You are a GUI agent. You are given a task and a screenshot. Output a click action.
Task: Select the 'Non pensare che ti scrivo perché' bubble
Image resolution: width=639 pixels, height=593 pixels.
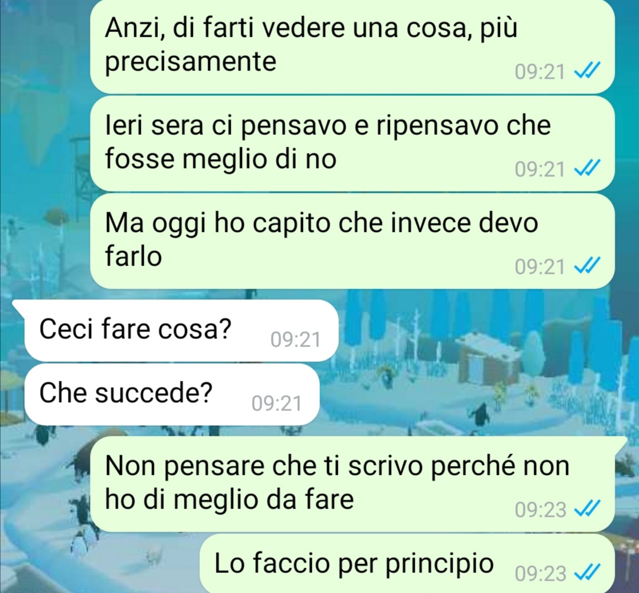point(352,484)
